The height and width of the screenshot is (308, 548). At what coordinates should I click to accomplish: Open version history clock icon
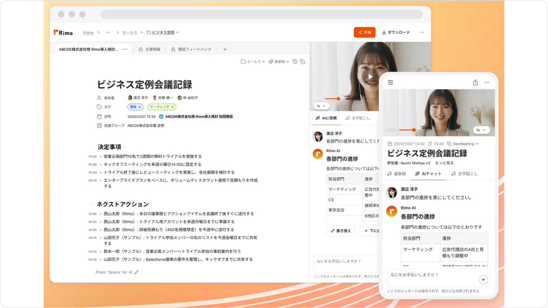pos(295,62)
